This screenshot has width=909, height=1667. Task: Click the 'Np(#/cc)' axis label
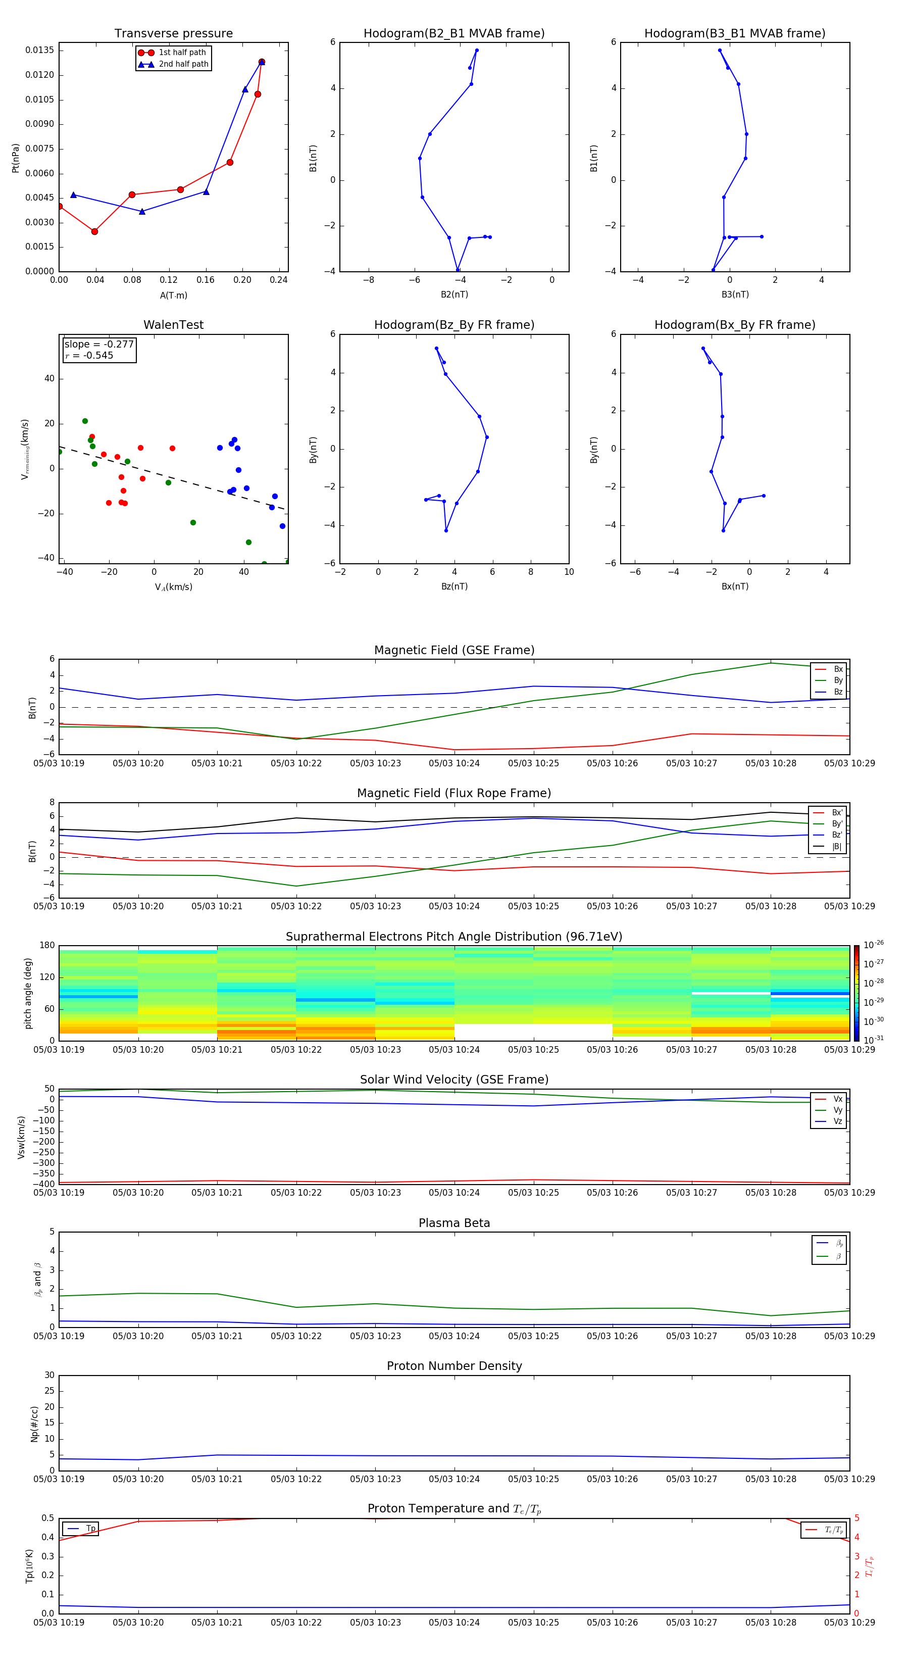point(34,1424)
